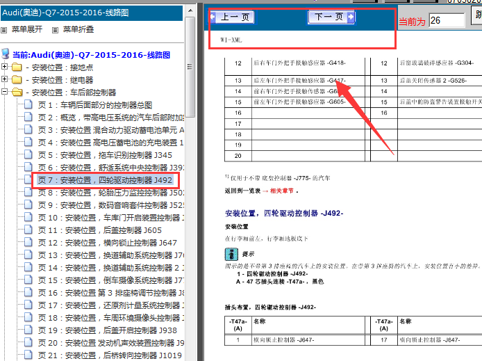Open 页 13：安装位置，换道辅助系统控制器
The image size is (482, 361).
[111, 255]
